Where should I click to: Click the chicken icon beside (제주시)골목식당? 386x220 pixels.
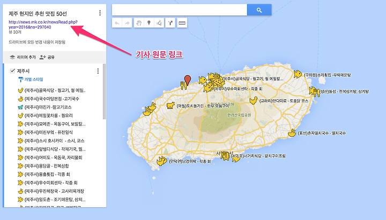(20, 90)
